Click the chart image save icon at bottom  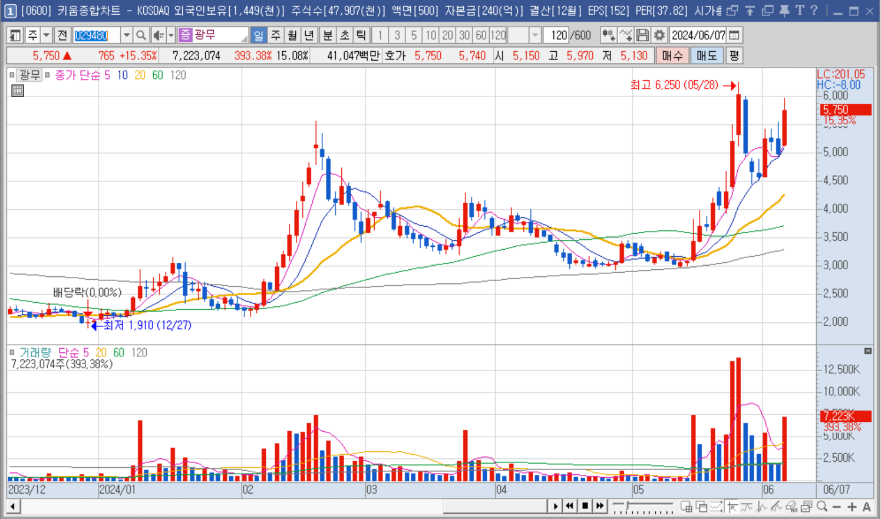tap(807, 507)
